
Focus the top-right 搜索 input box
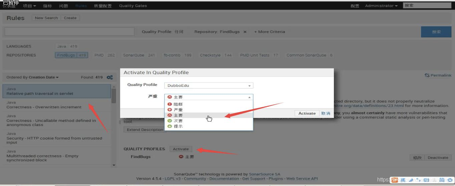click(427, 6)
